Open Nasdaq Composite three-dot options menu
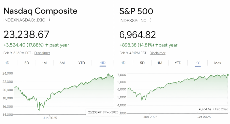This screenshot has width=230, height=124. (50, 20)
